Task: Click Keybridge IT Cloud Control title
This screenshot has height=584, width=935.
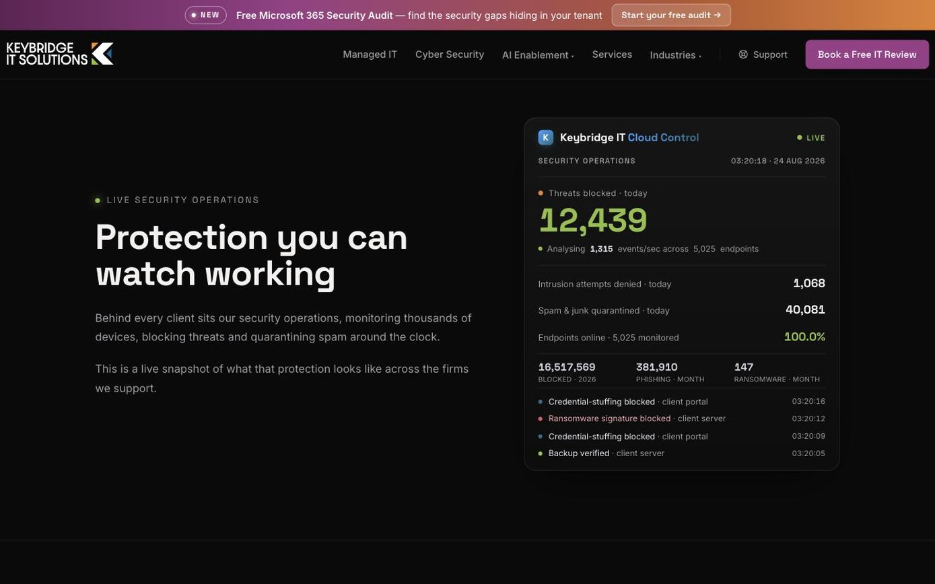Action: 629,137
